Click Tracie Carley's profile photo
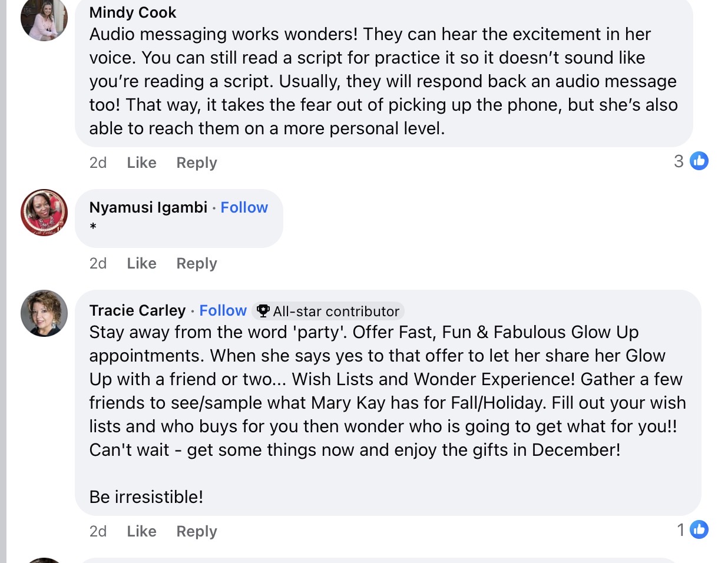 [x=44, y=313]
